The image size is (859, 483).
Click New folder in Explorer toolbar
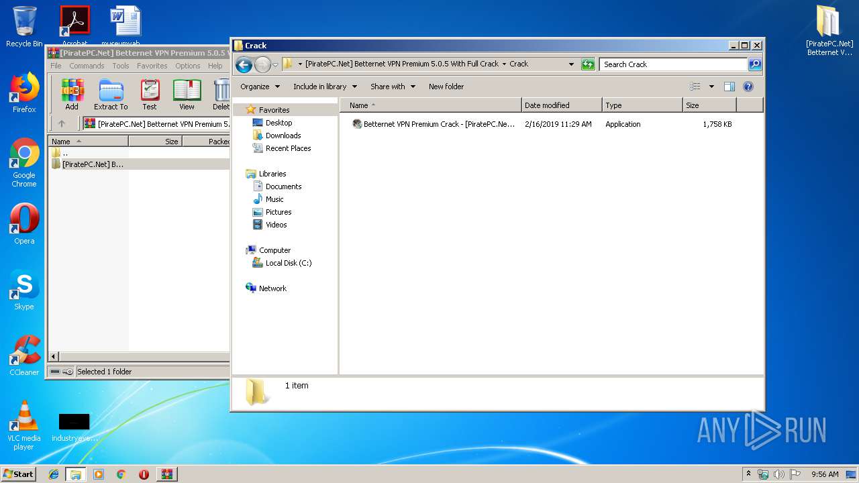[446, 87]
